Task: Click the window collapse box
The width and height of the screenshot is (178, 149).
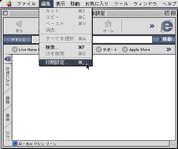Action: 173,13
